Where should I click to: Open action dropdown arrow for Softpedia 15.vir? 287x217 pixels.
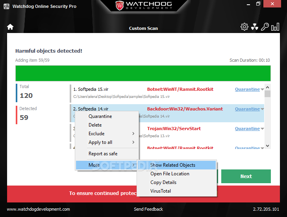pos(262,90)
